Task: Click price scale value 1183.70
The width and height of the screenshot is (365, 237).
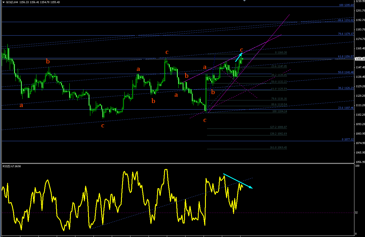Action: [360, 30]
